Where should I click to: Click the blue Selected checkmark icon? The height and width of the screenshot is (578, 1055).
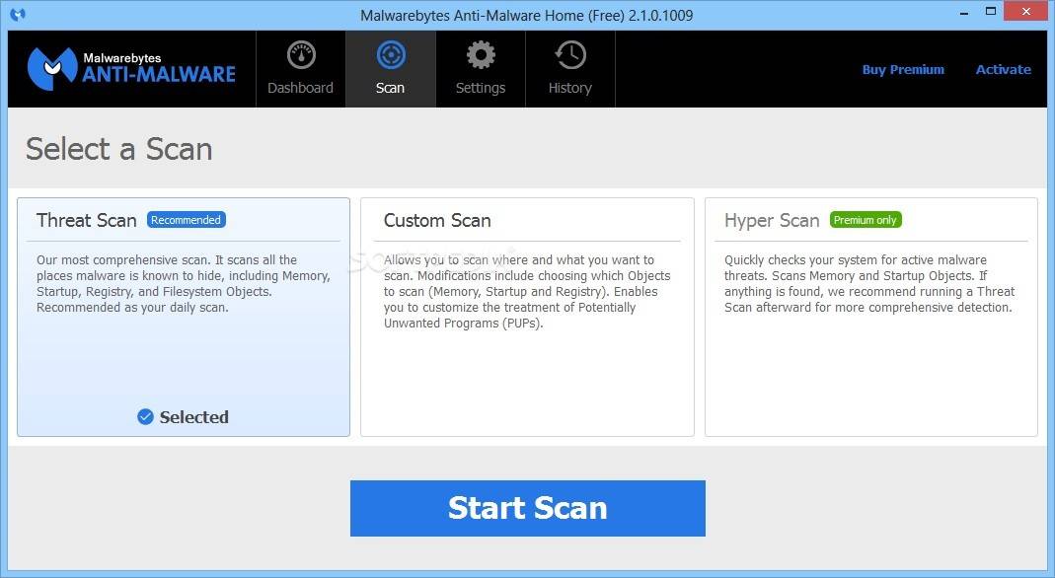[145, 417]
